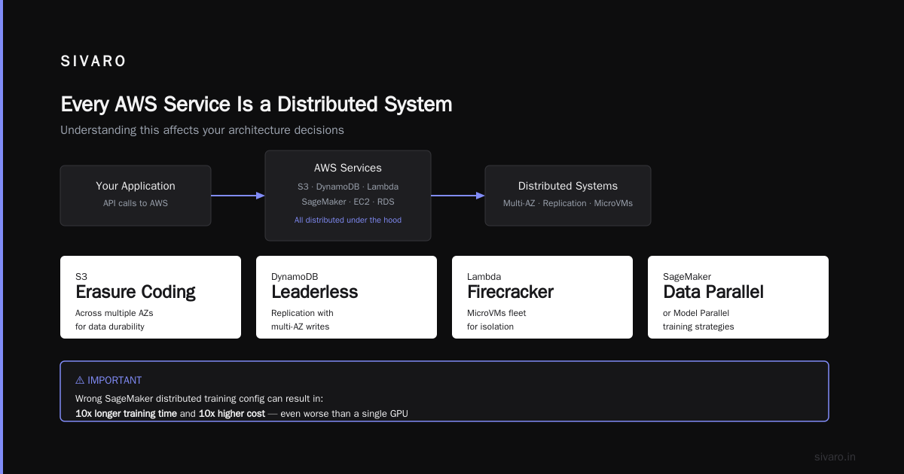Open the sivaro.in link at the bottom
Viewport: 904px width, 474px height.
(835, 457)
